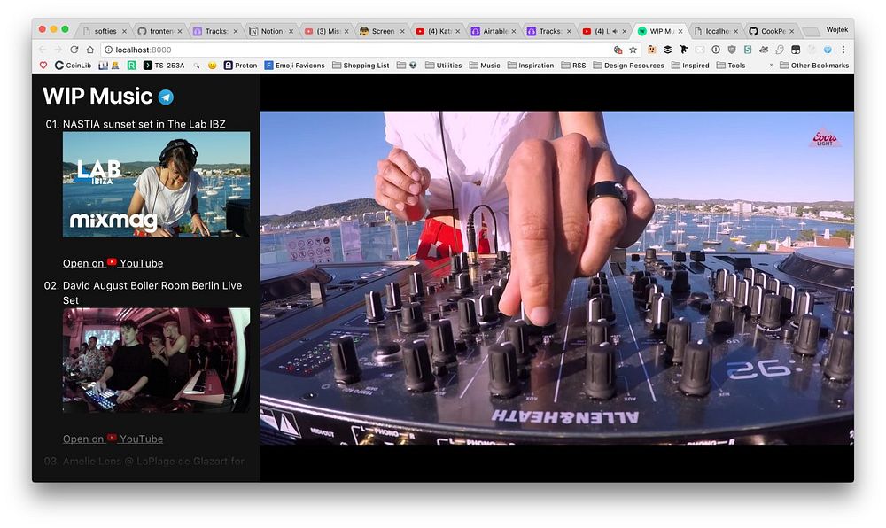Show hidden bookmarks with the double chevron
This screenshot has width=886, height=528.
pos(772,66)
